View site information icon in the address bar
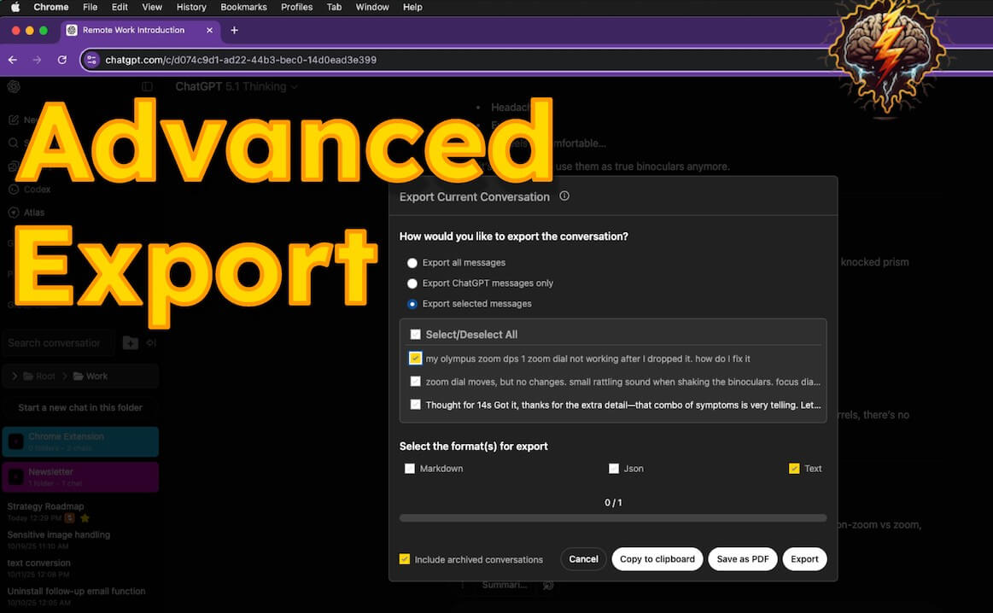993x613 pixels. coord(92,60)
